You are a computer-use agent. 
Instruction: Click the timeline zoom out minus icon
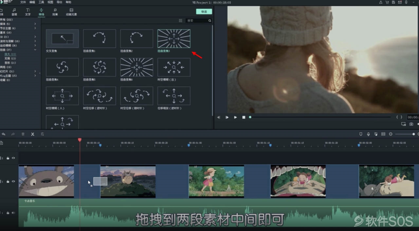391,134
